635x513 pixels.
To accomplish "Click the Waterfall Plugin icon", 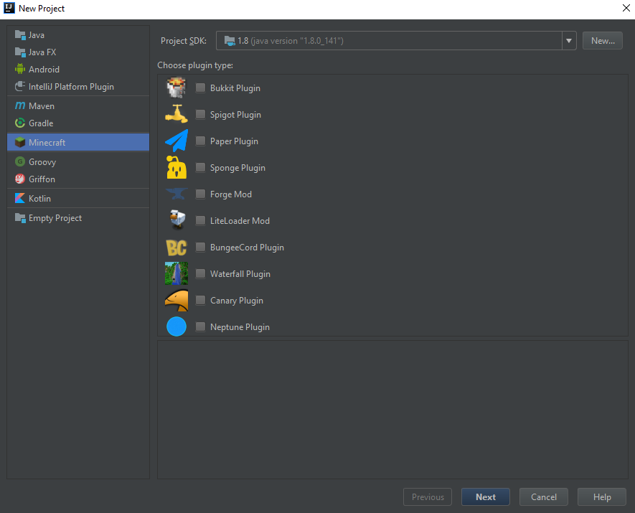I will coord(176,273).
